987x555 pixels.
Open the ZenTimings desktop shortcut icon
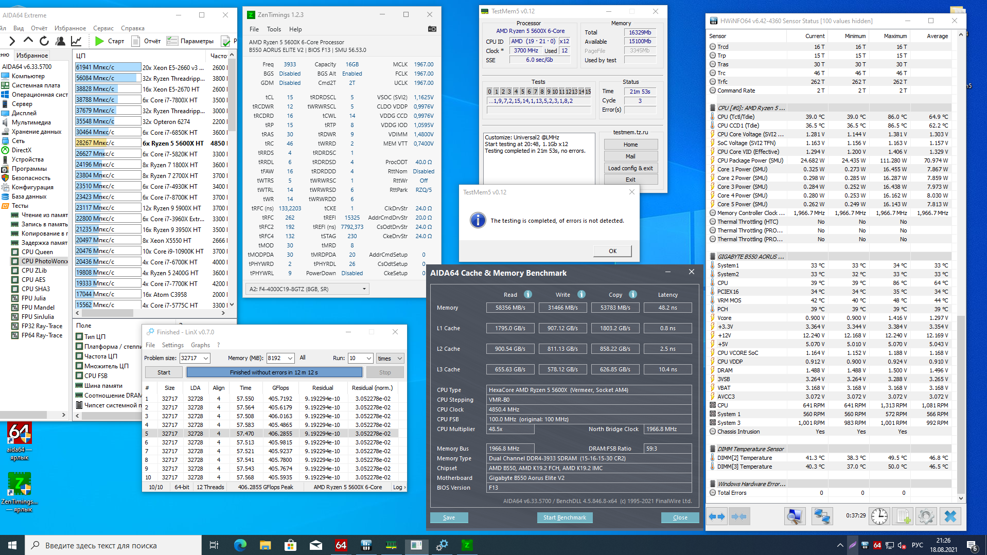(20, 492)
